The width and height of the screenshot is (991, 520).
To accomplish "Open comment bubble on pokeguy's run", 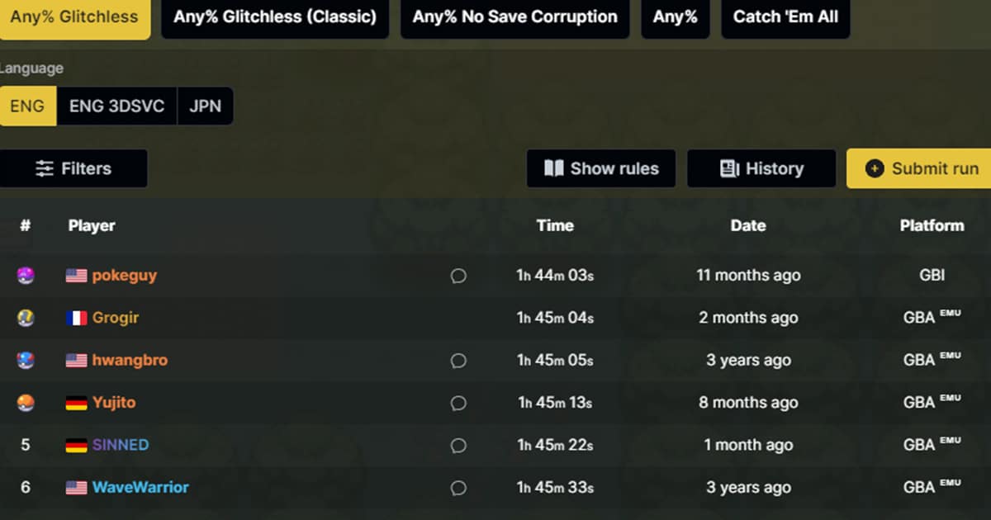I will 458,277.
